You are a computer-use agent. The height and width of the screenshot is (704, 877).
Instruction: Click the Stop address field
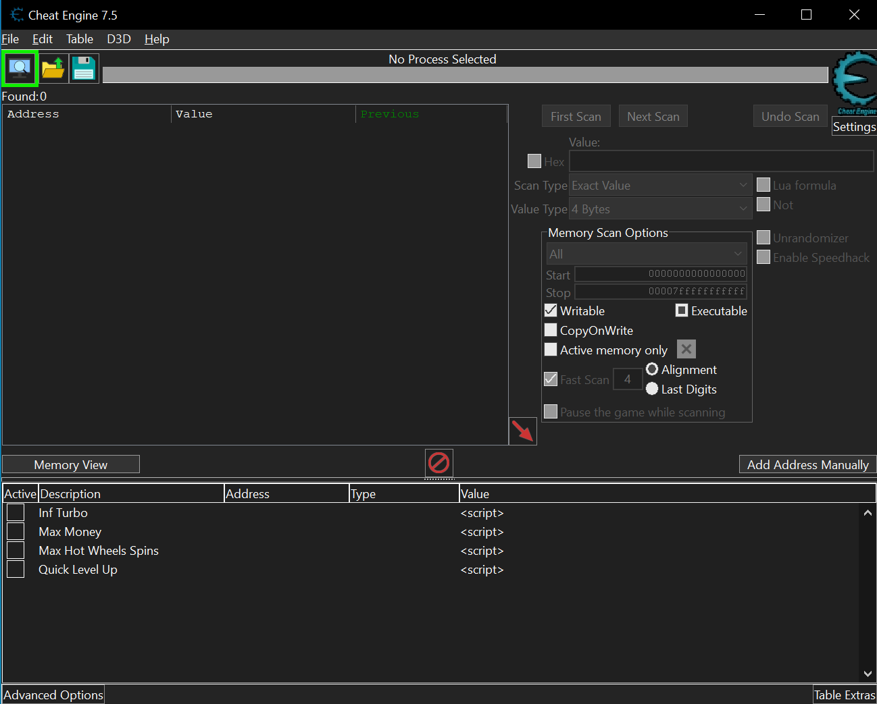[661, 292]
